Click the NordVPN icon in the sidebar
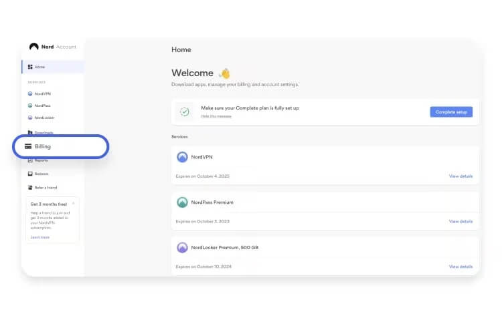This screenshot has height=316, width=502. 30,94
